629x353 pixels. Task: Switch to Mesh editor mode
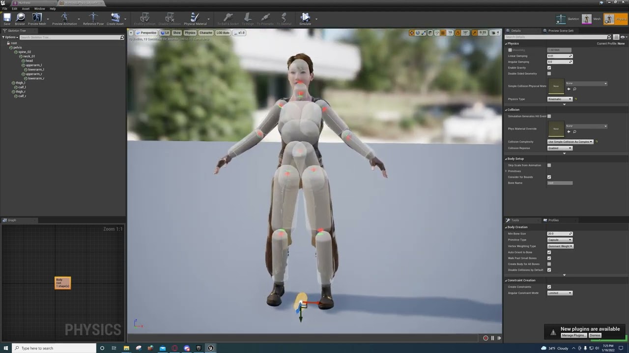pos(592,19)
